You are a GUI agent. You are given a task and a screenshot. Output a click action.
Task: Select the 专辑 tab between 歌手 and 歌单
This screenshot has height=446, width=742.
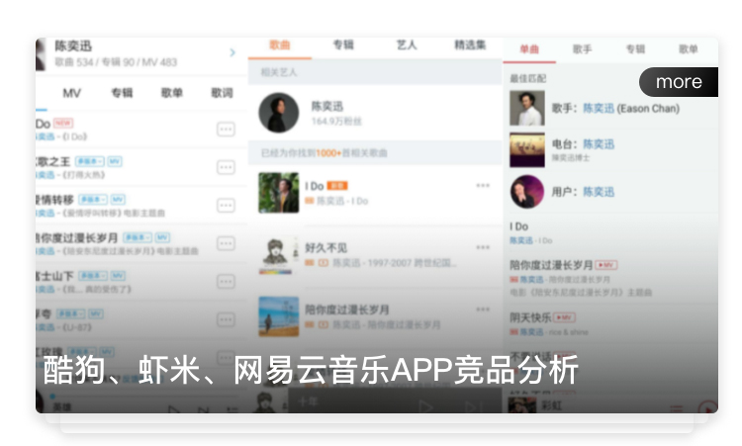635,49
